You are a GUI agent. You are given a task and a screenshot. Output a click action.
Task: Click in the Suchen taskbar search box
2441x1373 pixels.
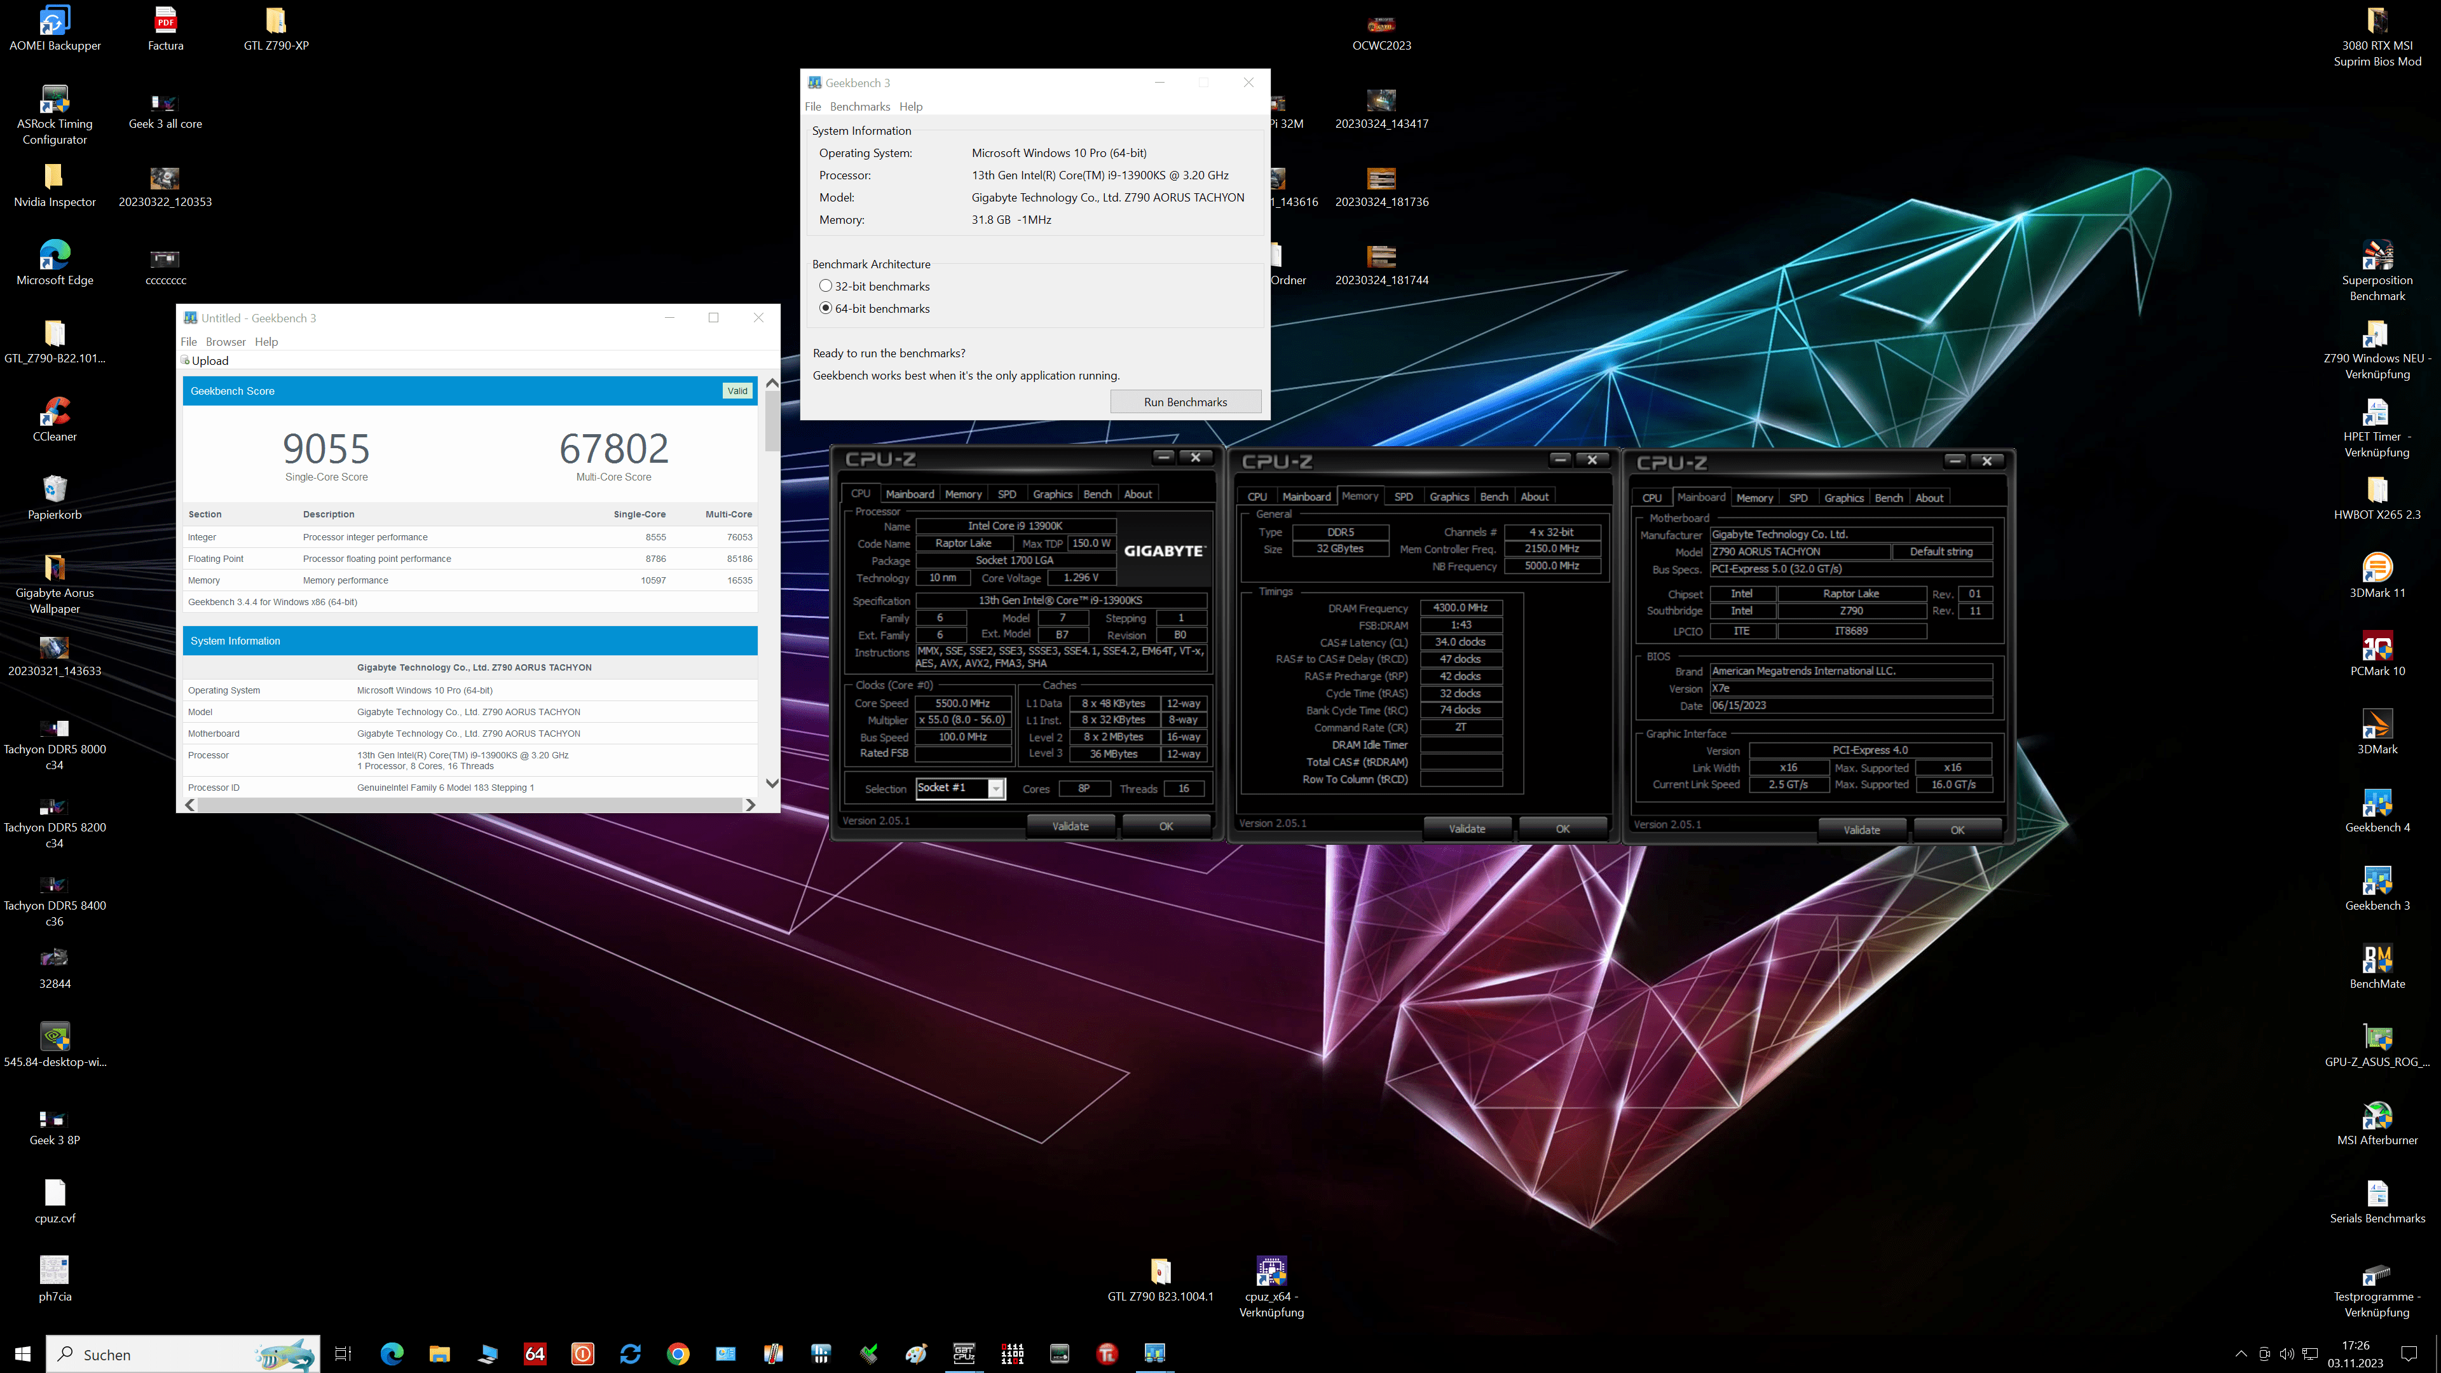point(183,1354)
